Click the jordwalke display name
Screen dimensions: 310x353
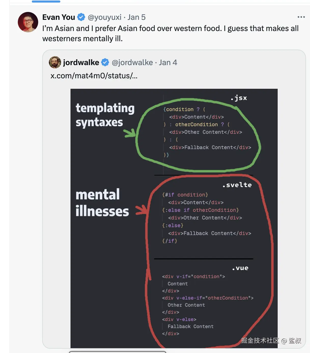click(81, 62)
